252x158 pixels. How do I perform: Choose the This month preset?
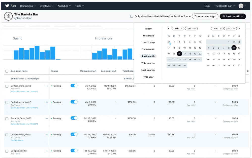148,49
